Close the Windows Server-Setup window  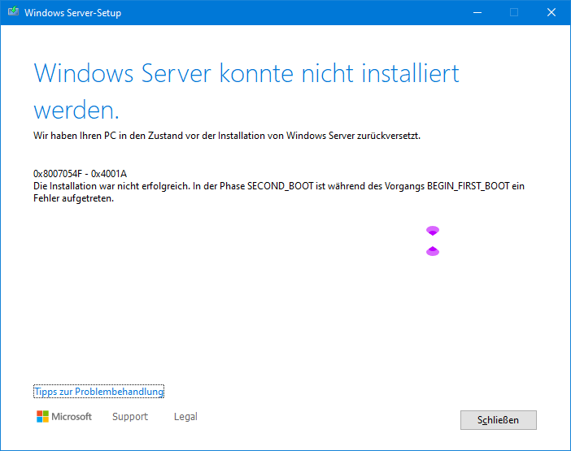pyautogui.click(x=551, y=13)
